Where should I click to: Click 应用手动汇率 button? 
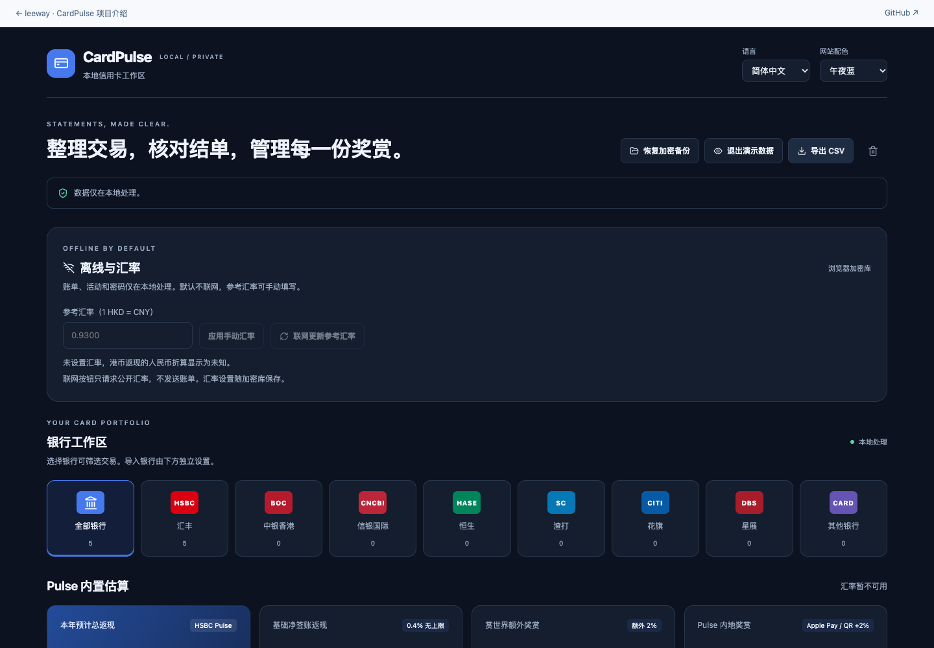click(232, 336)
